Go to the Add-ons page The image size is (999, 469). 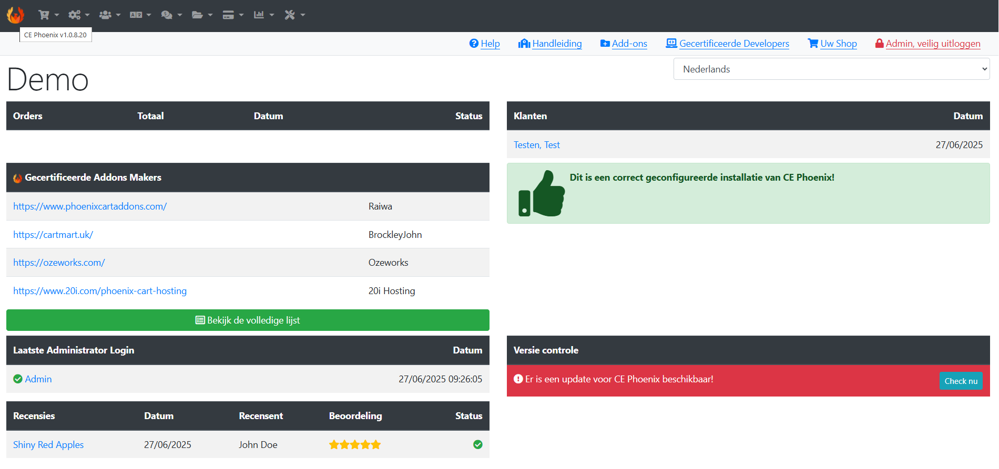(x=624, y=44)
